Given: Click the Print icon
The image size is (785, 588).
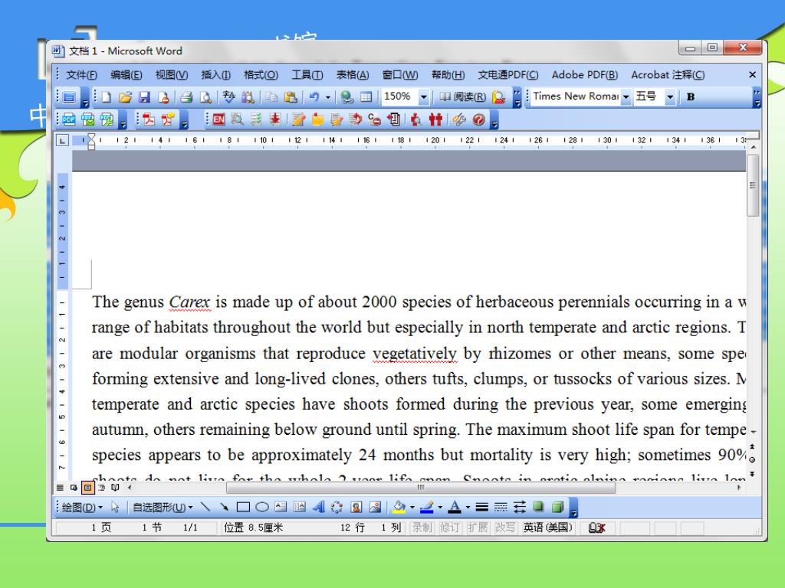Looking at the screenshot, I should pyautogui.click(x=186, y=97).
